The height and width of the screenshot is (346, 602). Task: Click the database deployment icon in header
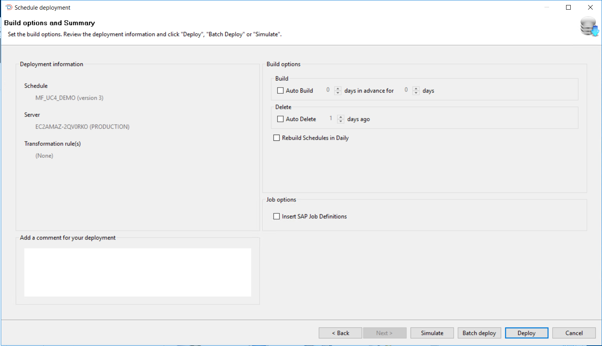(x=589, y=27)
